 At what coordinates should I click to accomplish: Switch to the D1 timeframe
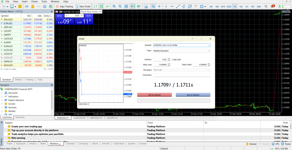coord(247,7)
